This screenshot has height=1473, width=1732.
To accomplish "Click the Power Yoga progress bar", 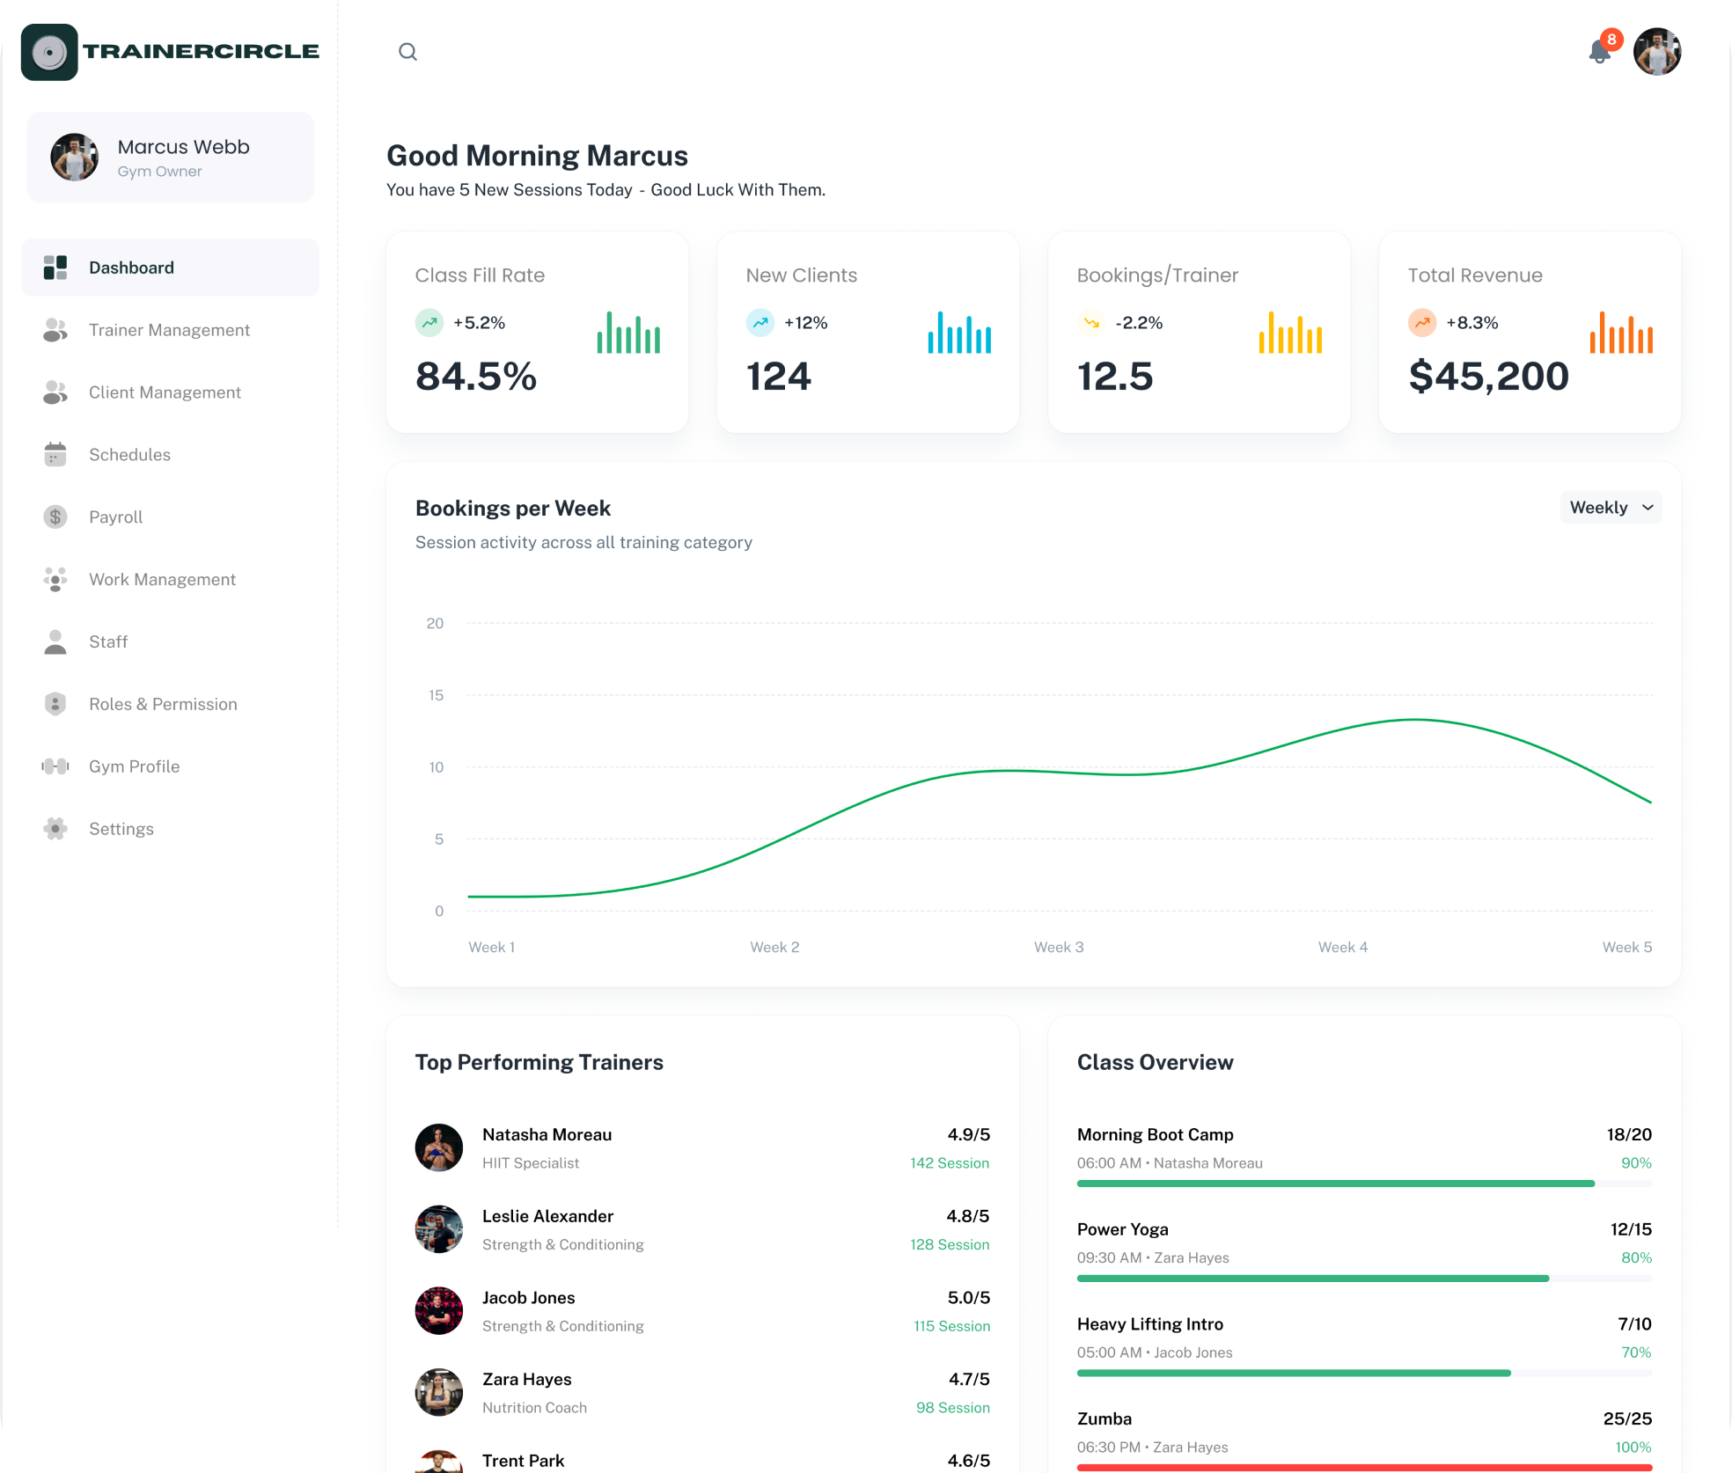I will click(1364, 1279).
